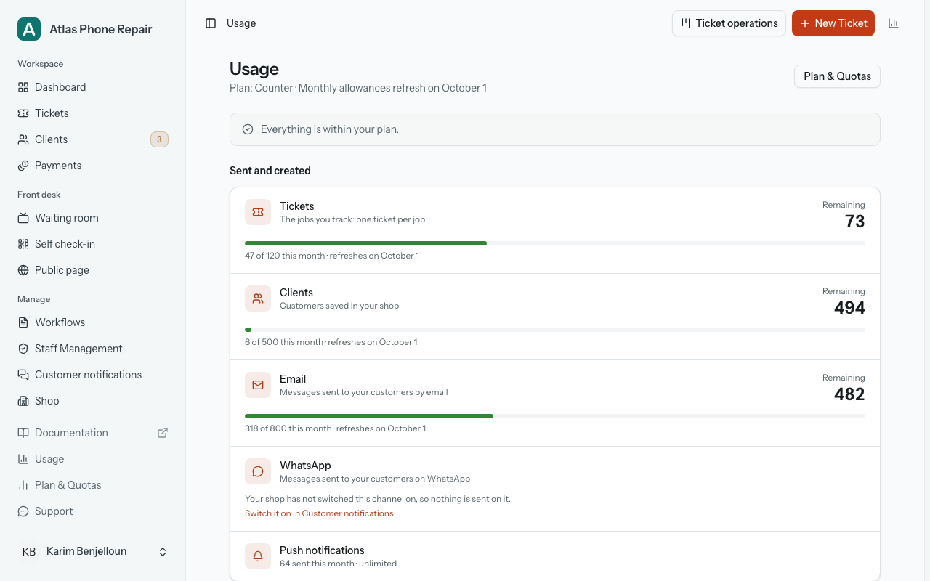
Task: Click the Clients usage progress bar
Action: point(555,330)
